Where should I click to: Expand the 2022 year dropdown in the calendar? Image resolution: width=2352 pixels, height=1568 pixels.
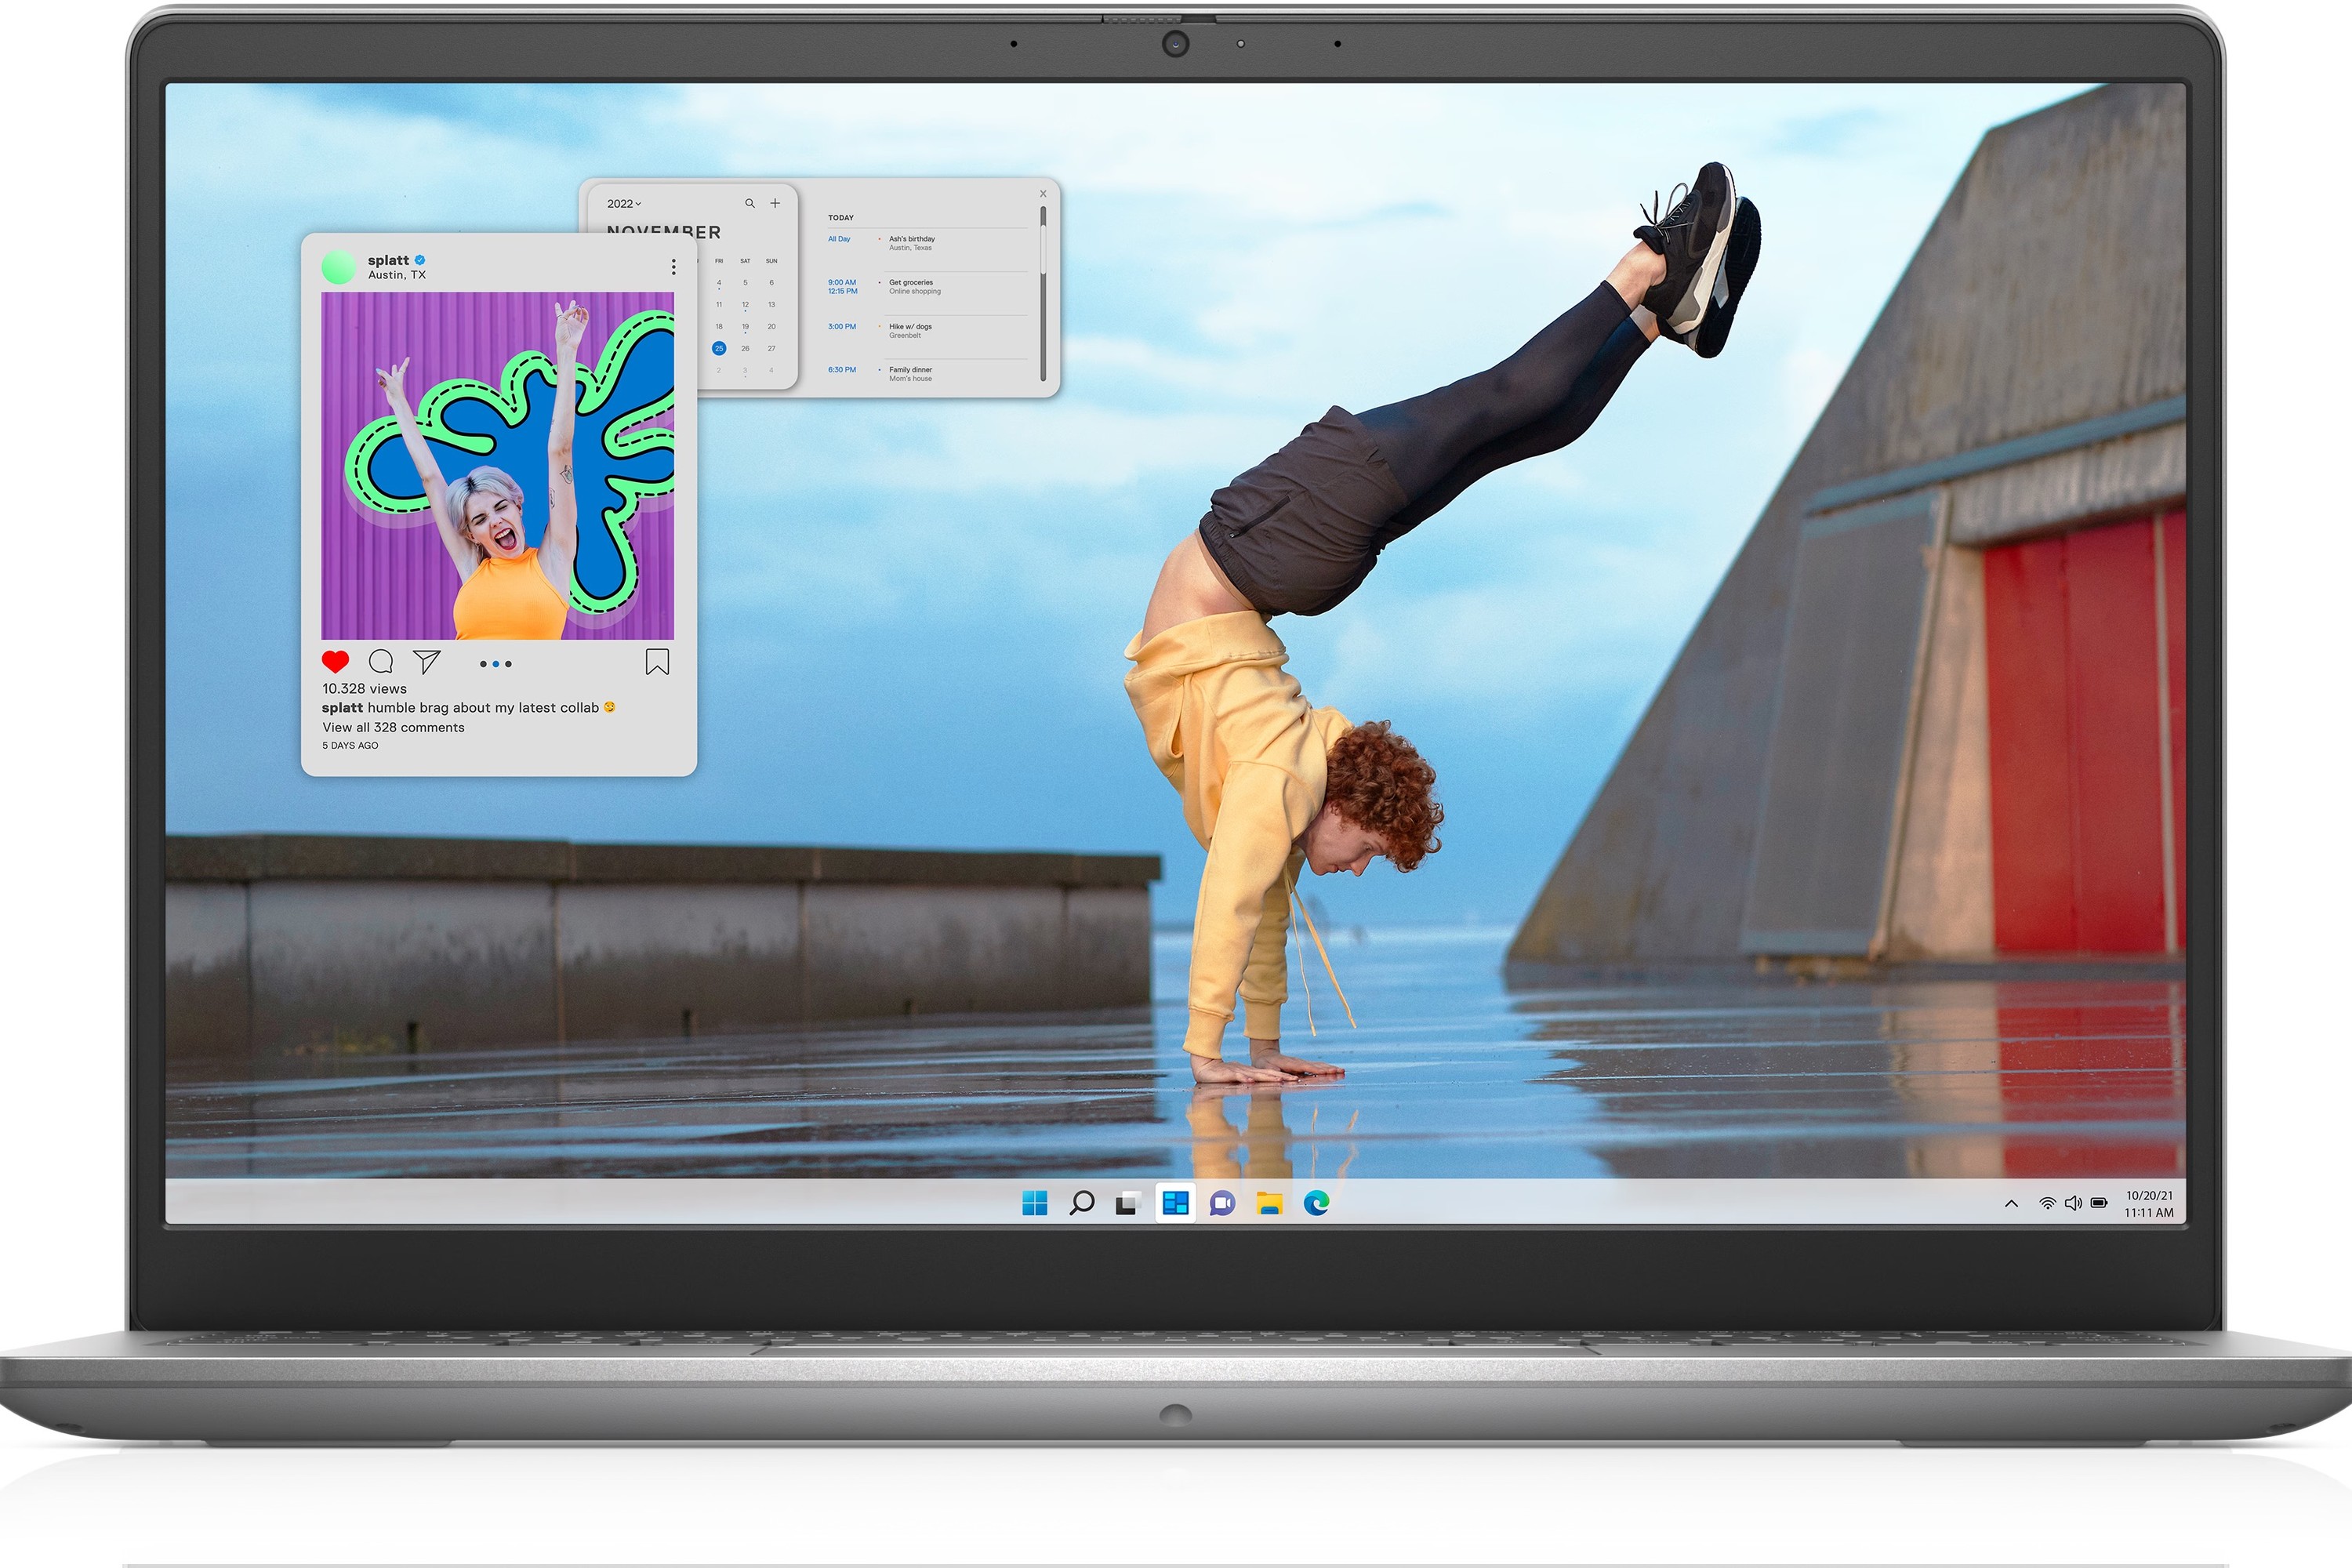(624, 204)
